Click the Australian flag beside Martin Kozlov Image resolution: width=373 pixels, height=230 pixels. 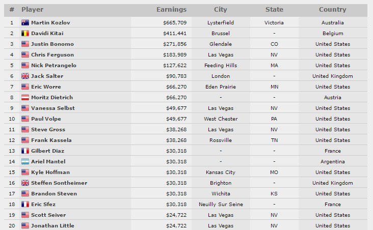[x=25, y=23]
